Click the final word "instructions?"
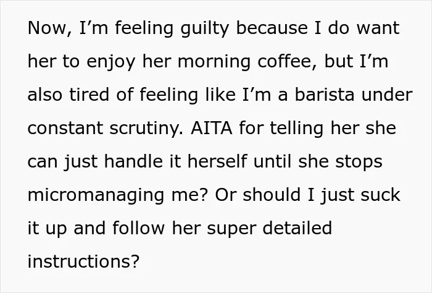Viewport: 432px width, 293px height. [84, 261]
